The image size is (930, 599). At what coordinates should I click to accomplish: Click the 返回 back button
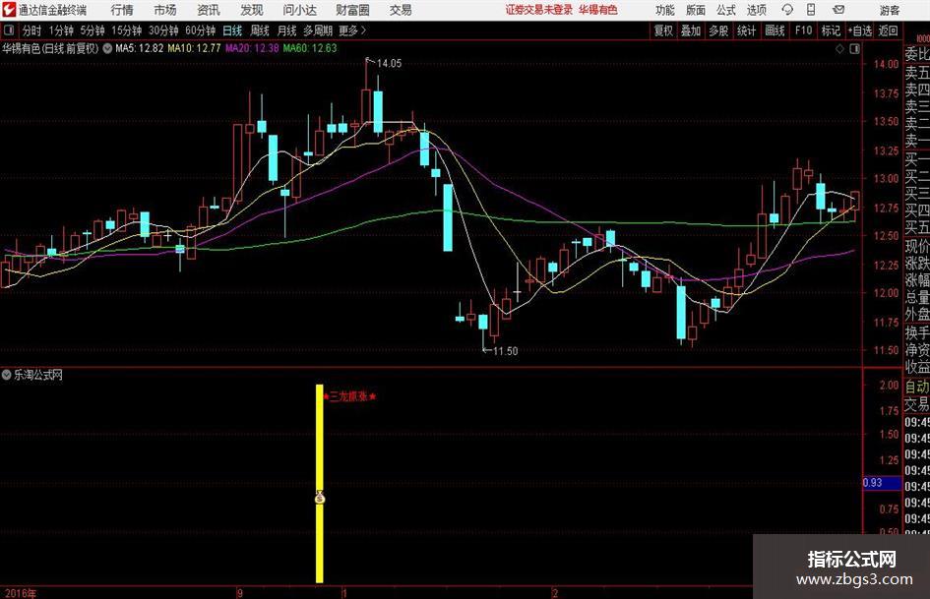[x=888, y=30]
